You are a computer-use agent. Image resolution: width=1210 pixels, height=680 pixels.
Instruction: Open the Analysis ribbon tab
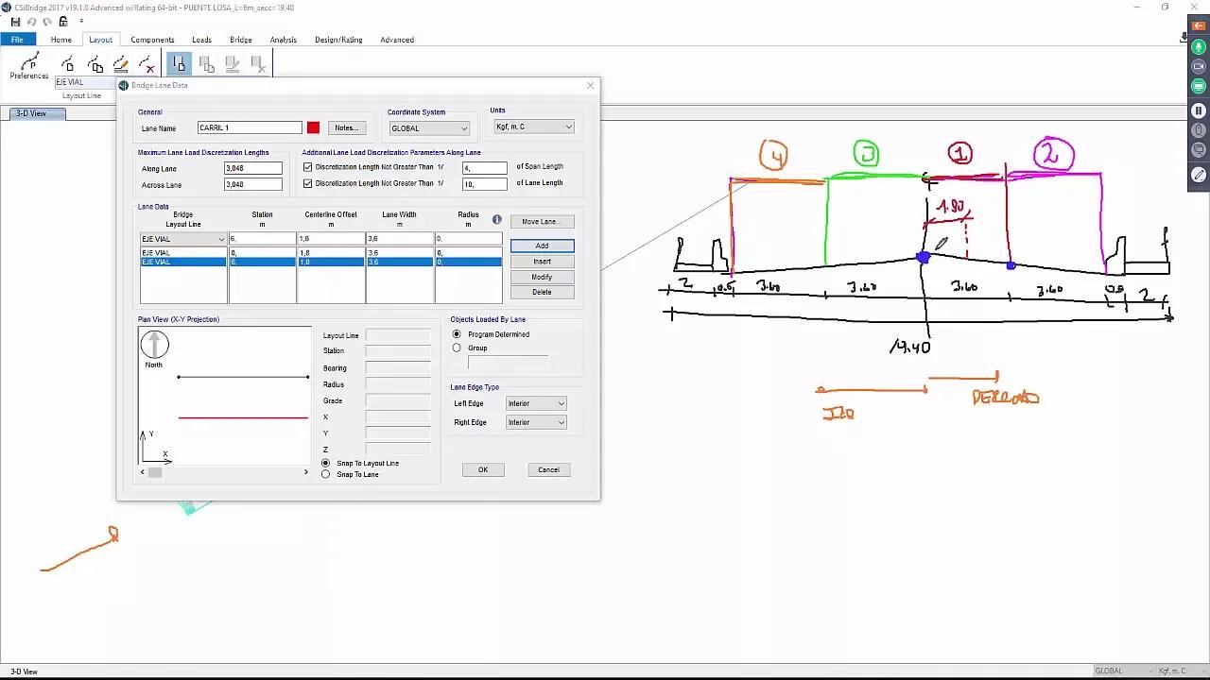(x=283, y=40)
